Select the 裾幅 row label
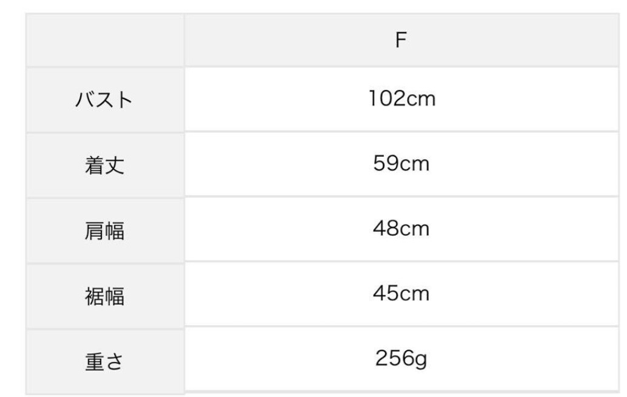 pyautogui.click(x=104, y=296)
